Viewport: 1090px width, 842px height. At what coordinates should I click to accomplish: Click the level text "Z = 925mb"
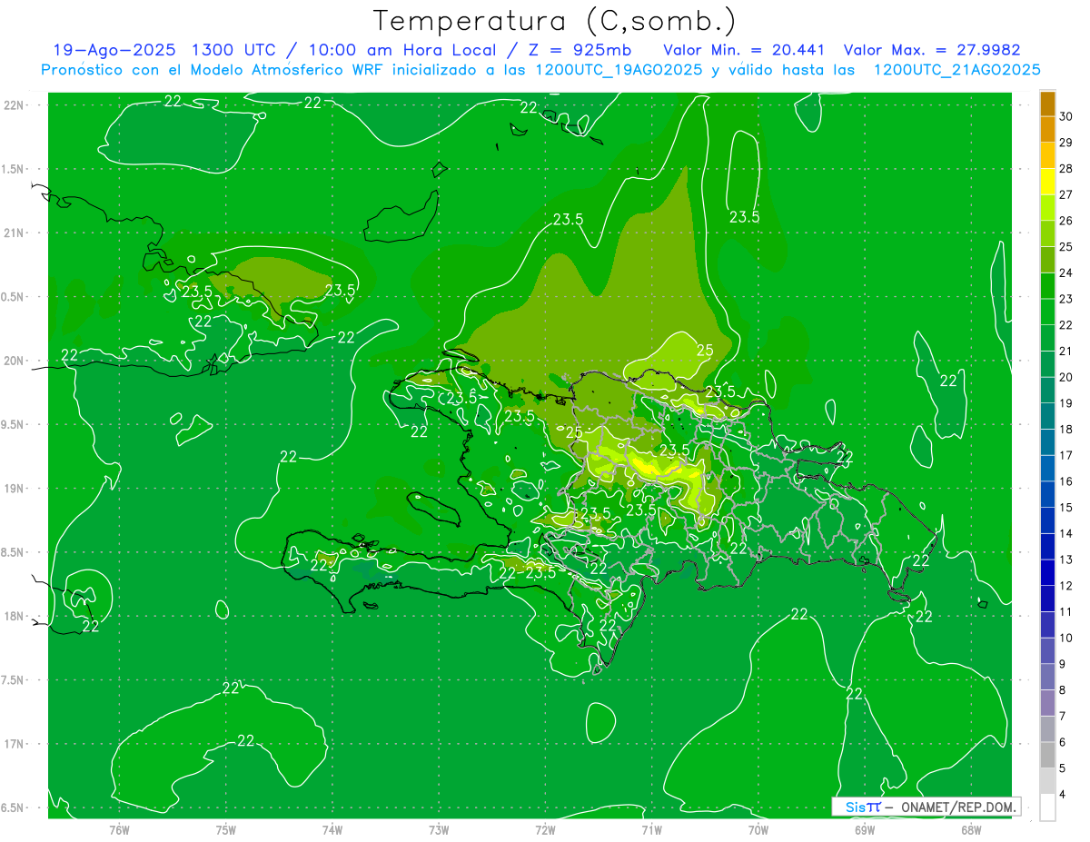(575, 50)
